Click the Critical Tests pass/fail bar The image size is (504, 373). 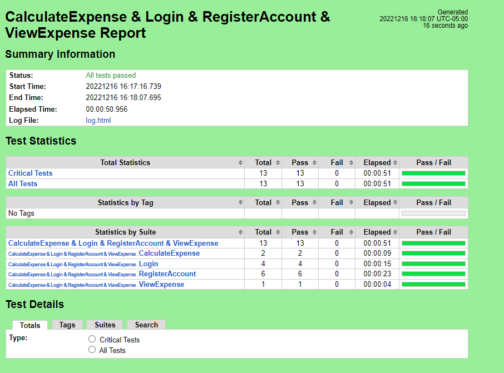(433, 173)
